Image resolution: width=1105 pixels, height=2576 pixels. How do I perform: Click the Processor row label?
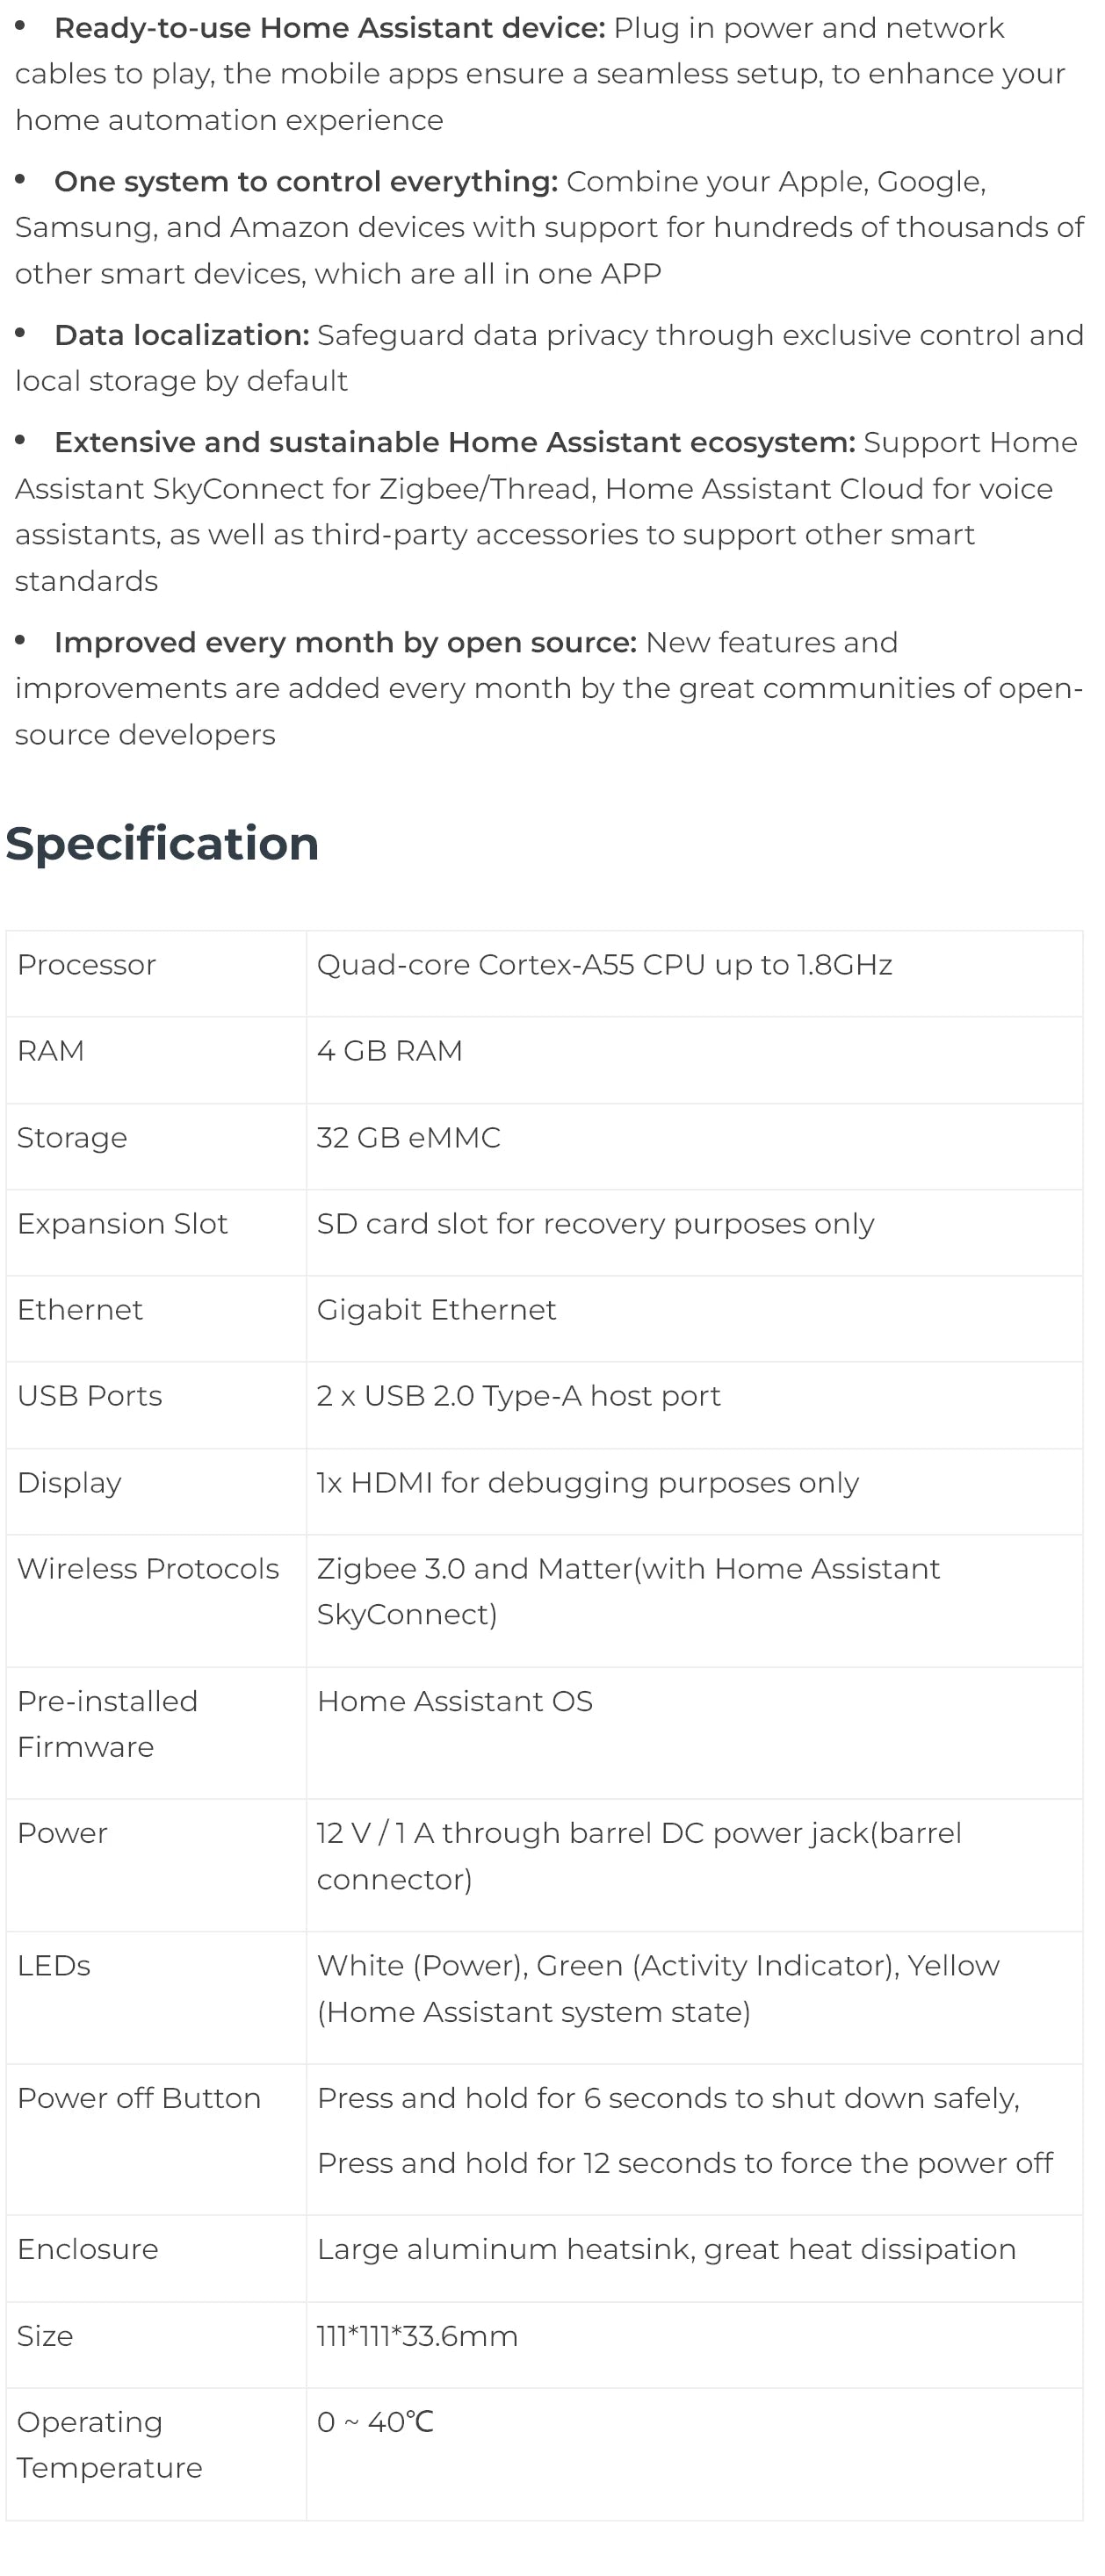point(87,965)
